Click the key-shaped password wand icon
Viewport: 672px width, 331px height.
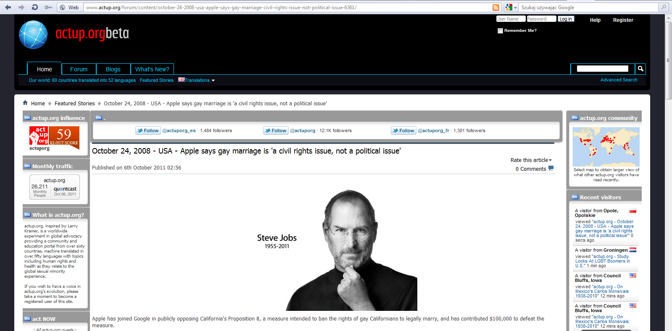click(x=48, y=7)
